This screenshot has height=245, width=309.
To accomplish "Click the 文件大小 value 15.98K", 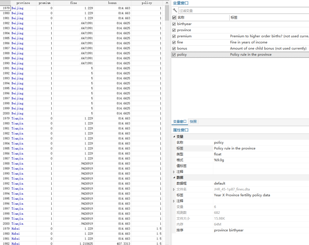I will (219, 218).
